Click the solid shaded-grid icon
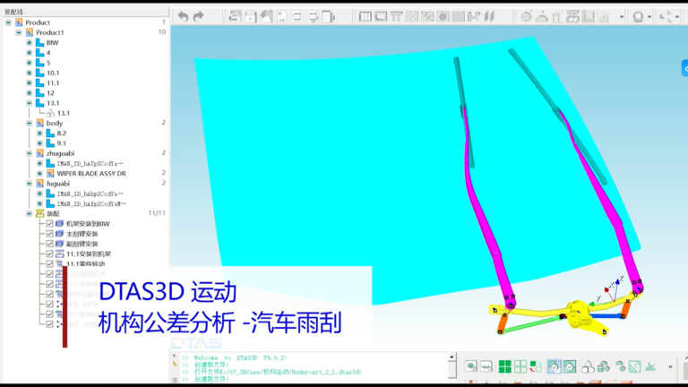Viewport: 688px width, 387px height. click(x=458, y=17)
